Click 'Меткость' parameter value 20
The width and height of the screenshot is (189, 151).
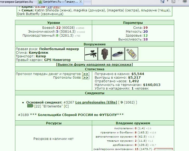coord(145,32)
